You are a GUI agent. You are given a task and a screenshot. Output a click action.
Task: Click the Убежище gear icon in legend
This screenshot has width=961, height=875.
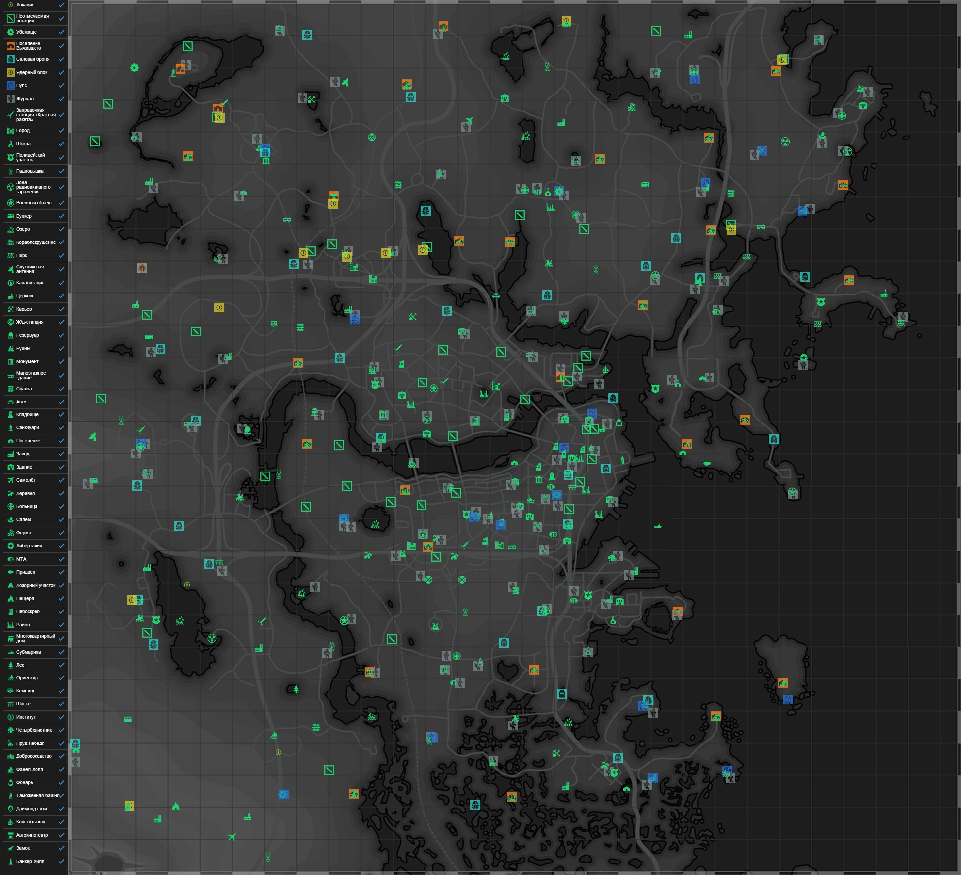coord(11,32)
